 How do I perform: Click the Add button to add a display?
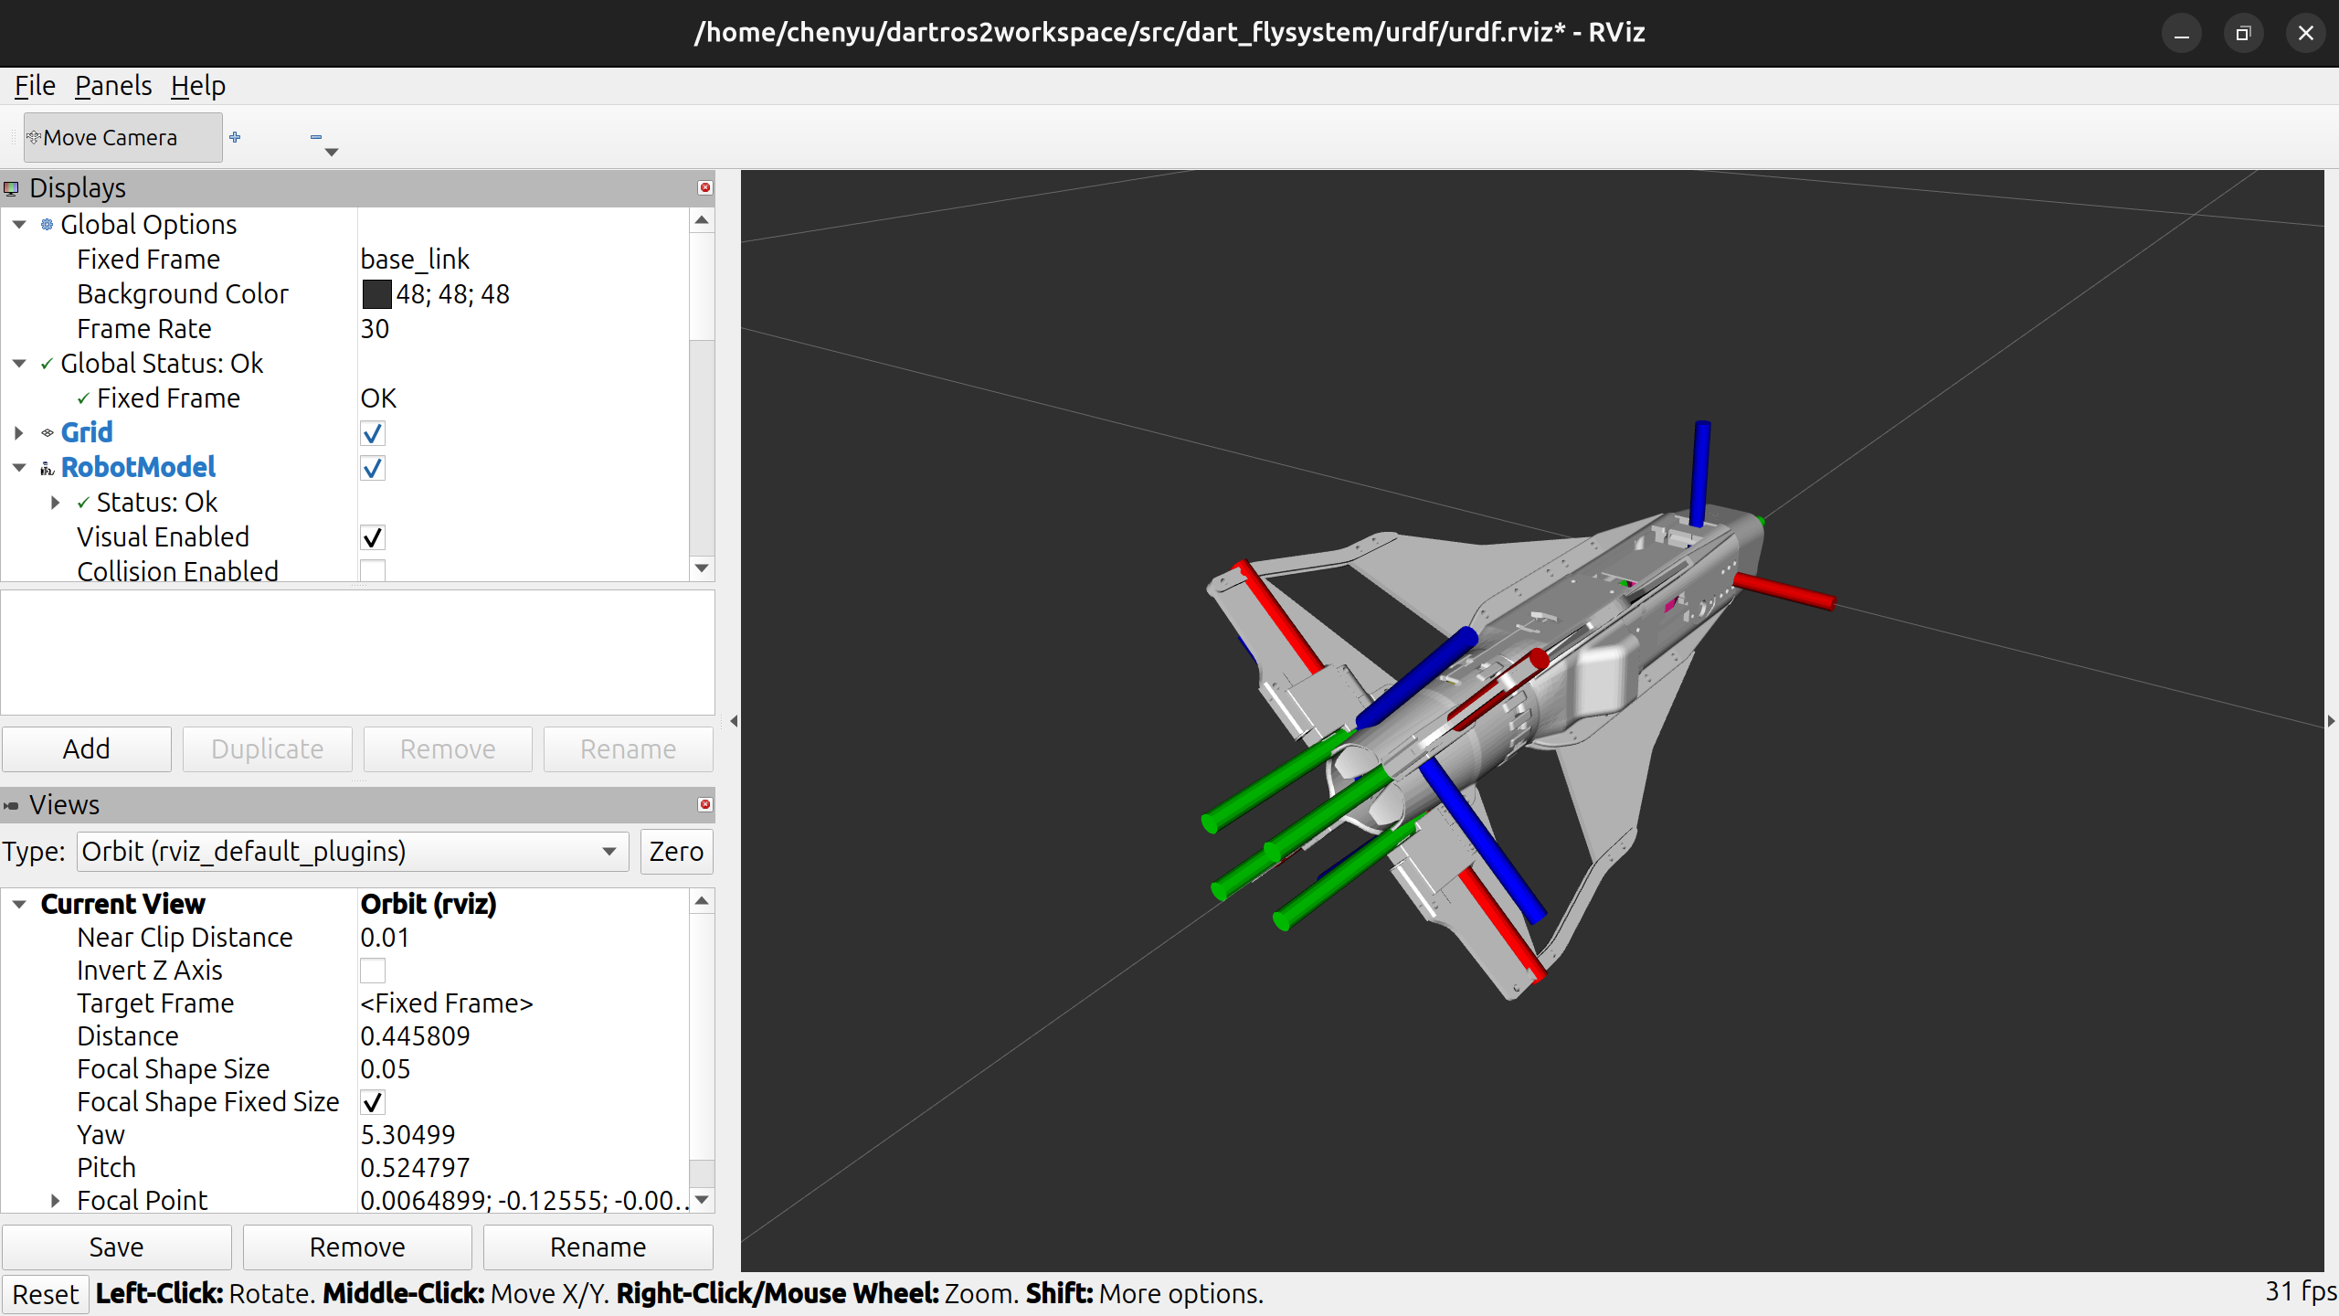tap(86, 748)
